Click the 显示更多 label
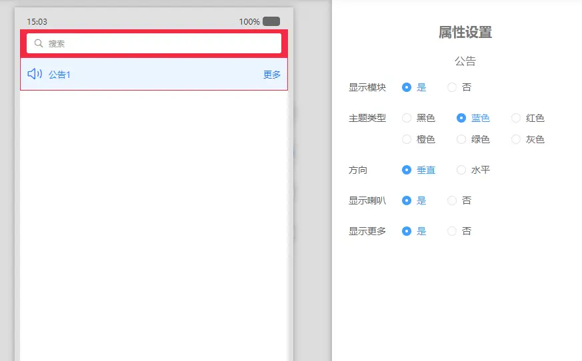This screenshot has height=361, width=582. click(x=367, y=231)
